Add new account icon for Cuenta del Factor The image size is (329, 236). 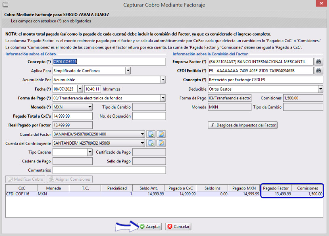(151, 134)
